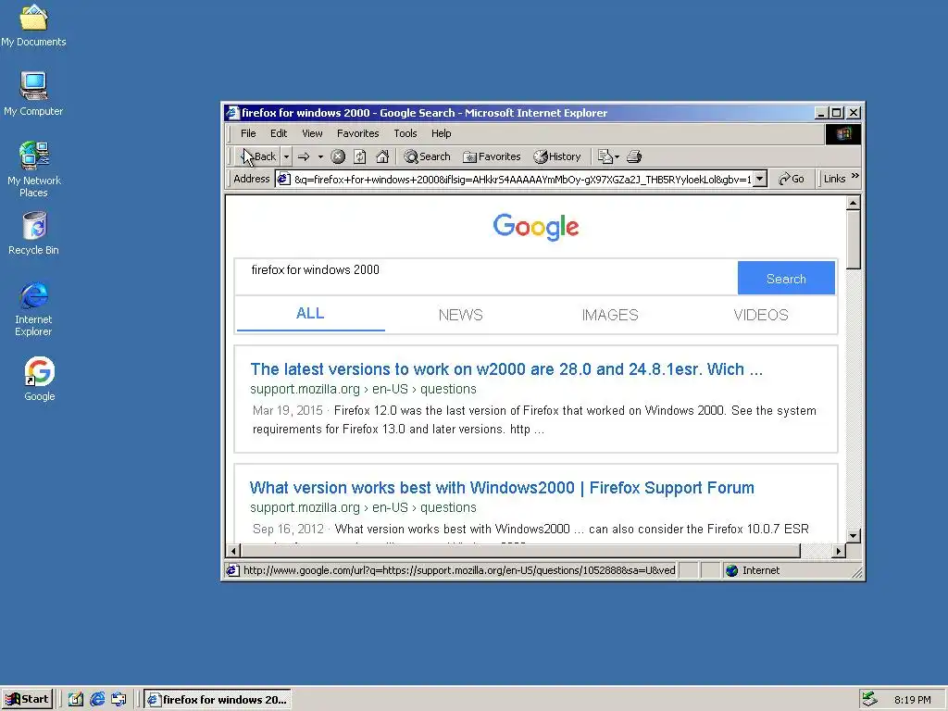Expand the Address bar dropdown list
The image size is (948, 711).
coord(760,179)
